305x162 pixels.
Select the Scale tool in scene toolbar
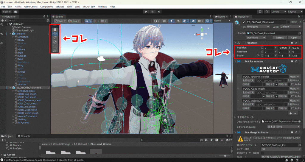pyautogui.click(x=55, y=42)
